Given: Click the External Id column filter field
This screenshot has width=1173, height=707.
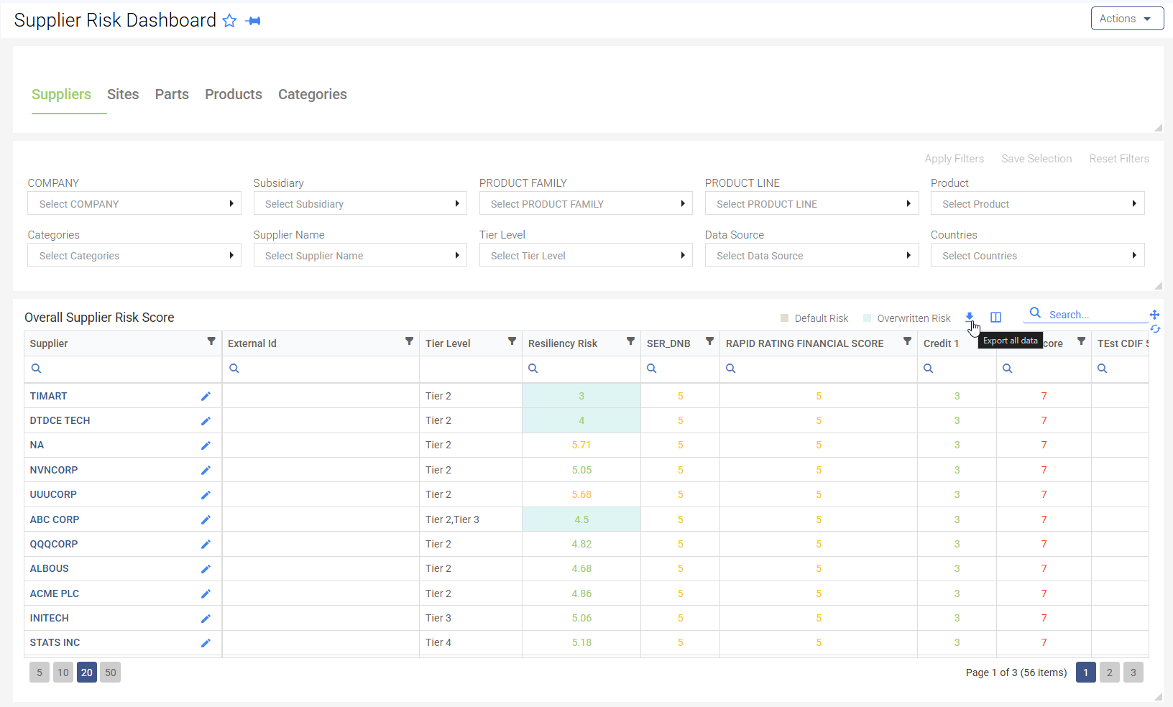Looking at the screenshot, I should tap(321, 369).
